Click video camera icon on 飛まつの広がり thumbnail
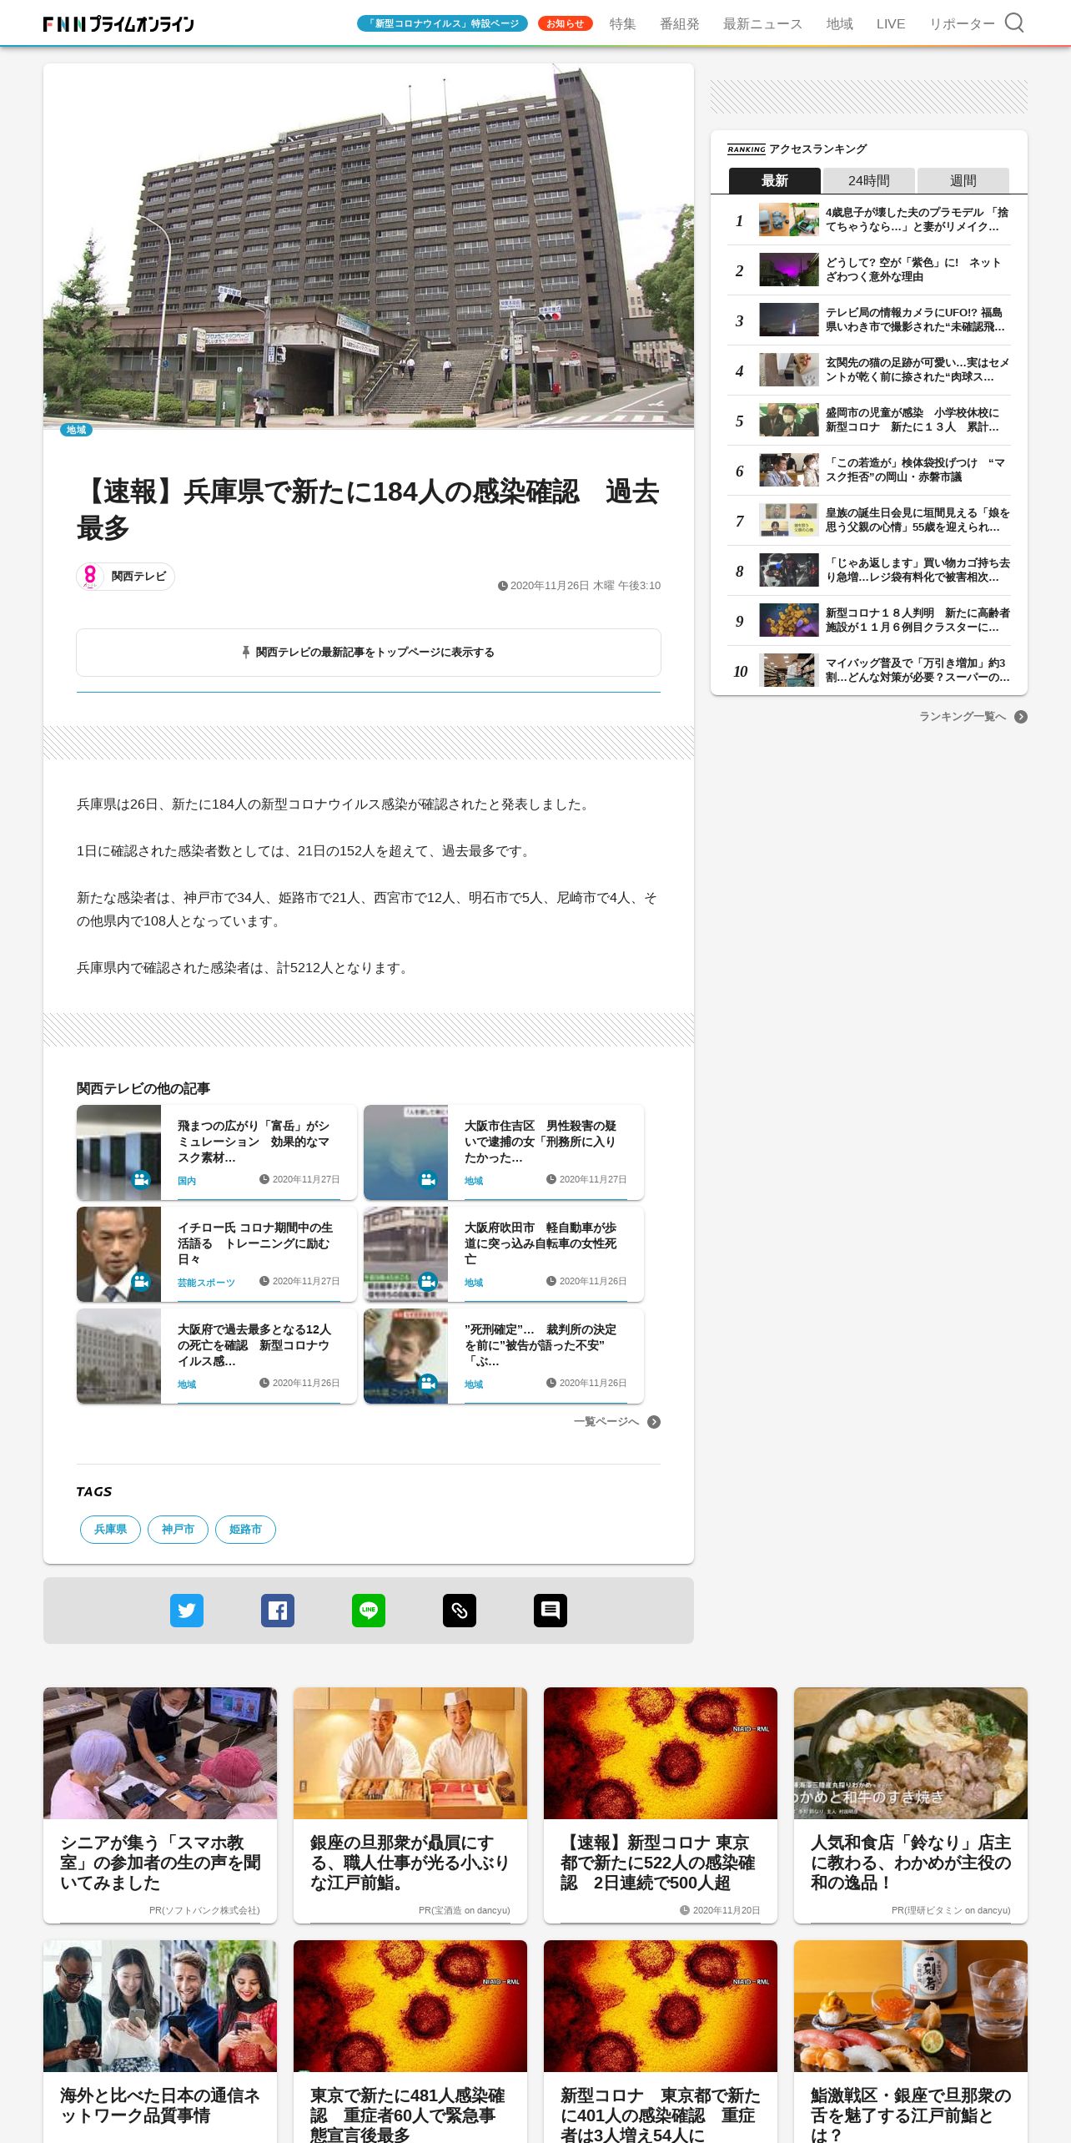 (x=141, y=1179)
